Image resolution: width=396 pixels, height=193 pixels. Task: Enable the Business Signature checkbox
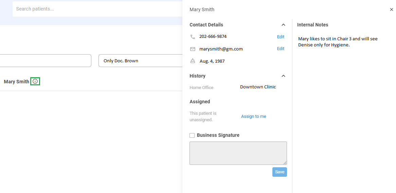tap(192, 135)
